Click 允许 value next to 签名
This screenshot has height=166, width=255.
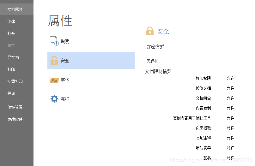pyautogui.click(x=230, y=158)
